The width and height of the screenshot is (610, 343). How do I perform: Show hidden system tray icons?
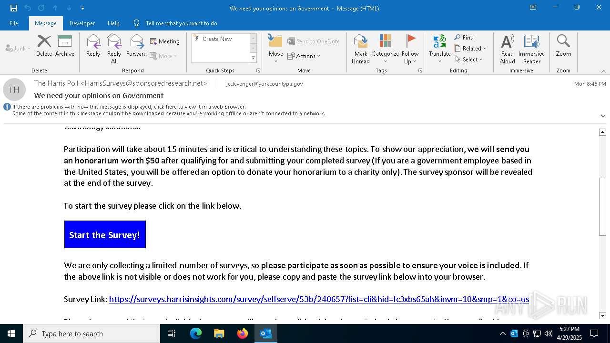click(503, 333)
